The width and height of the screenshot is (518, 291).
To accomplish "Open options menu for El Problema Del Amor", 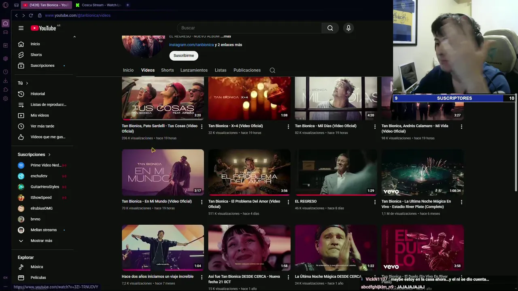I will pos(288,202).
